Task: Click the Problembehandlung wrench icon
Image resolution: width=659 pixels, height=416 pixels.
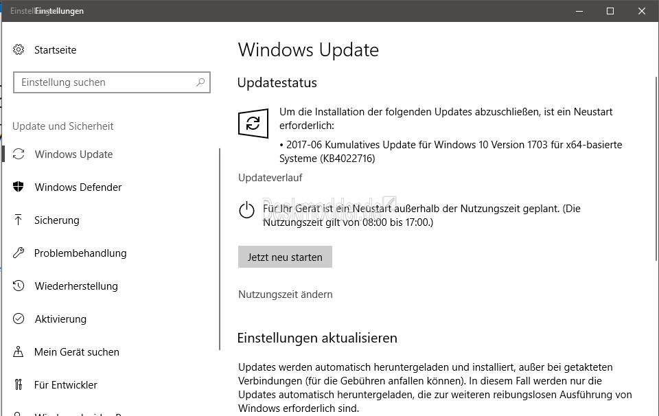Action: [19, 253]
